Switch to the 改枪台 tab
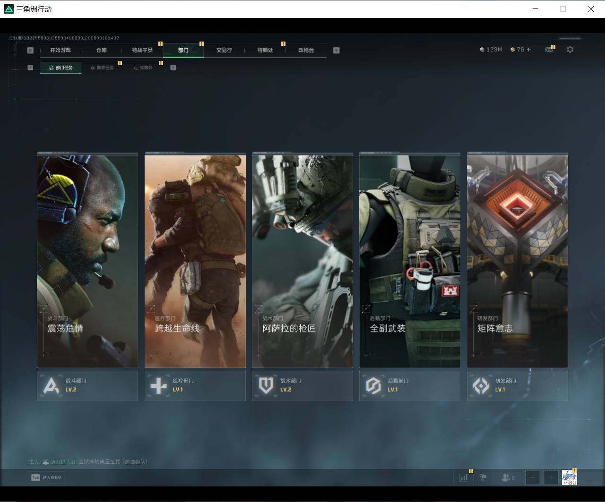Viewport: 605px width, 502px height. (306, 50)
